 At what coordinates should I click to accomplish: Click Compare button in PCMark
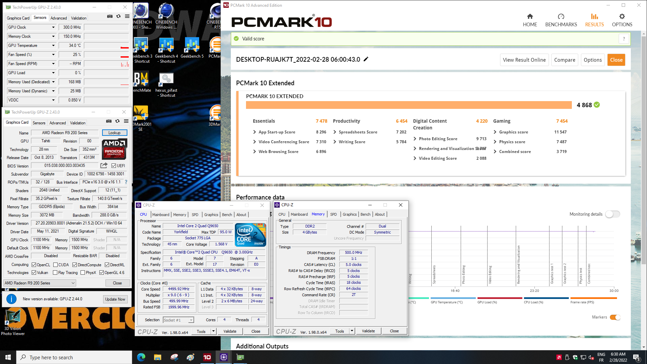click(564, 60)
